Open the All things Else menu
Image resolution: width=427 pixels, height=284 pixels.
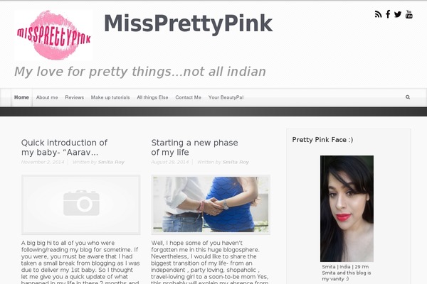pos(152,97)
